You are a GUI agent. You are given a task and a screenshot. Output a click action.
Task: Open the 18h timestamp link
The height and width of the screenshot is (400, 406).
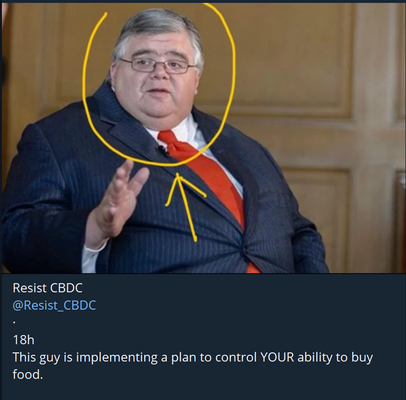point(24,340)
